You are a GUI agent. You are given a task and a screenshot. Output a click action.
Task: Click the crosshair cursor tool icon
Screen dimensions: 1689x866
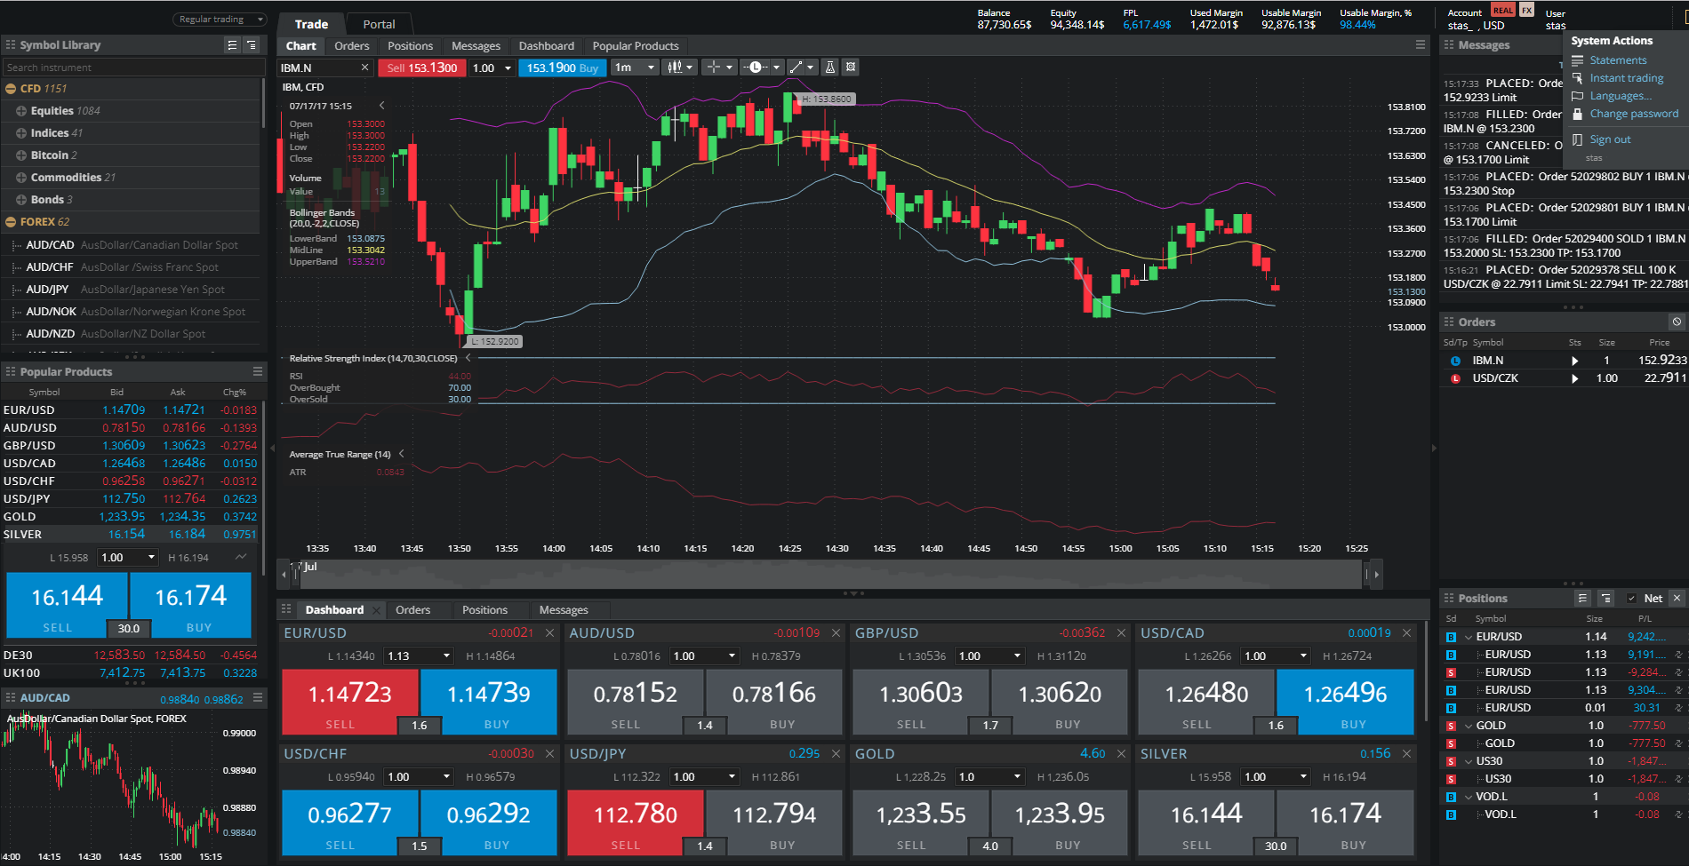tap(713, 68)
